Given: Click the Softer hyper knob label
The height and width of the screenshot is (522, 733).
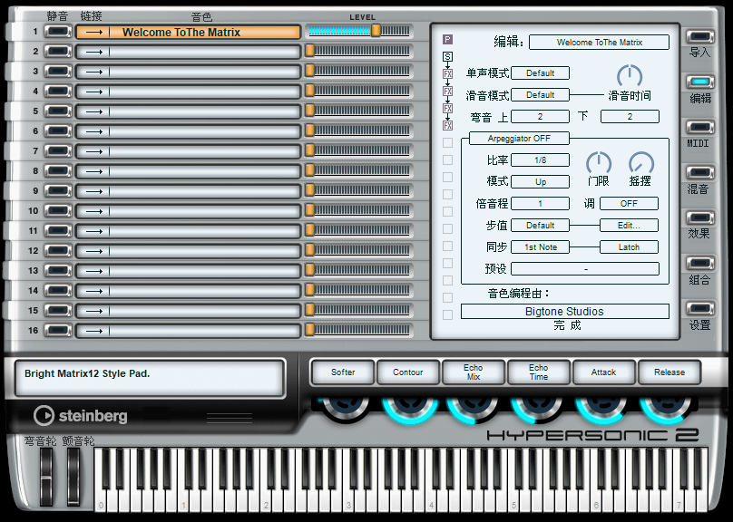Looking at the screenshot, I should point(343,372).
